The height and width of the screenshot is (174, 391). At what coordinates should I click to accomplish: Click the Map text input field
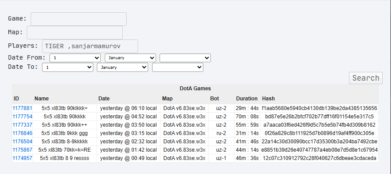75,32
